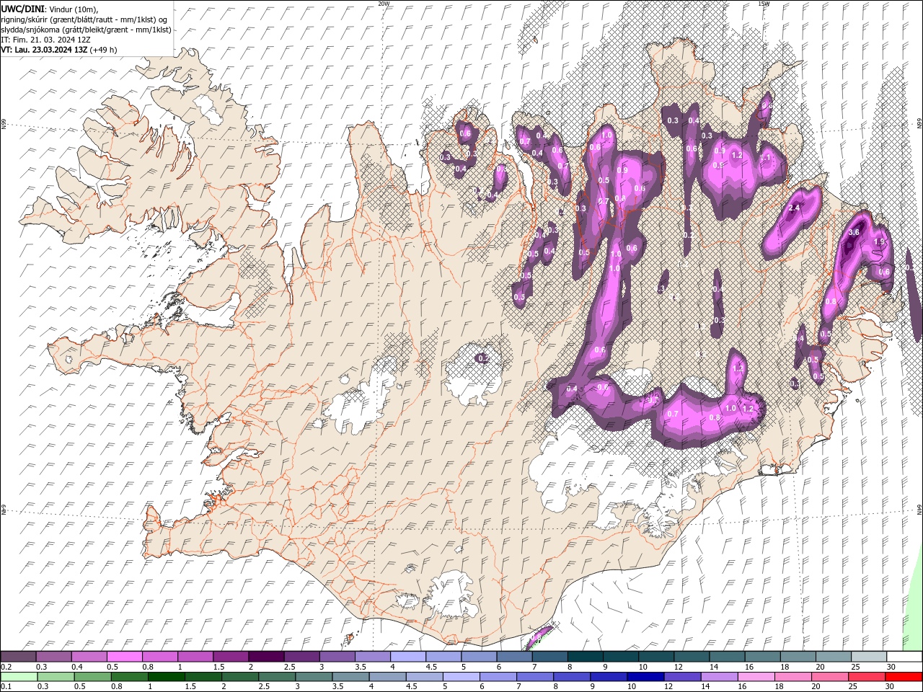Pick the lavender 14 swatch in lower legend
The image size is (923, 692).
[x=718, y=677]
